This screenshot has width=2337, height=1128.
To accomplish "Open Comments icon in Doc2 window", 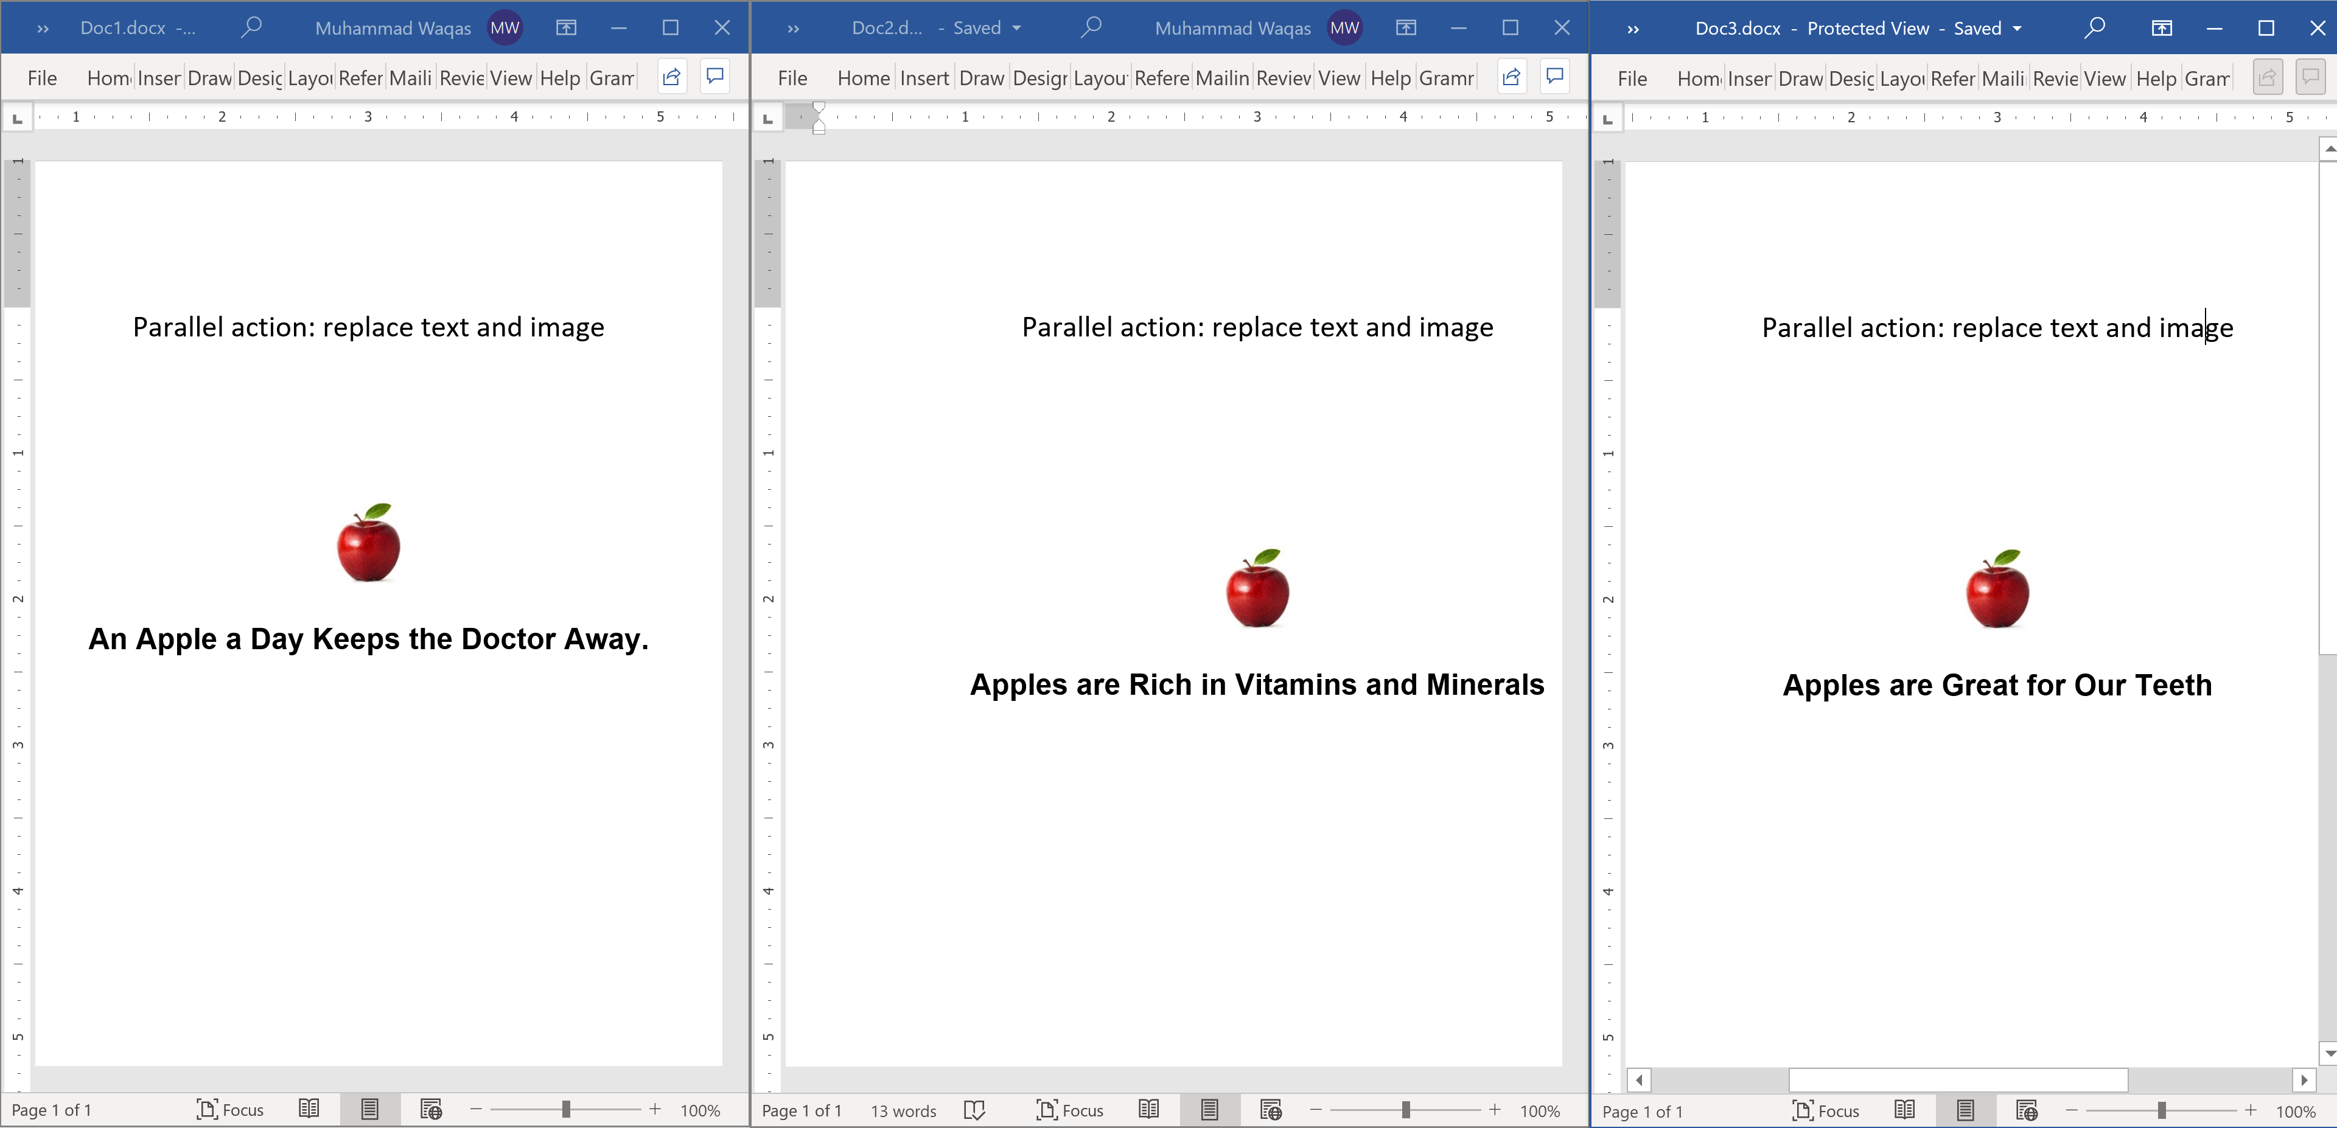I will click(x=1555, y=77).
